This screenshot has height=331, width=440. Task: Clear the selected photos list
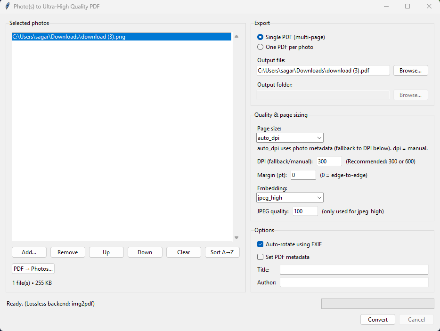point(184,252)
